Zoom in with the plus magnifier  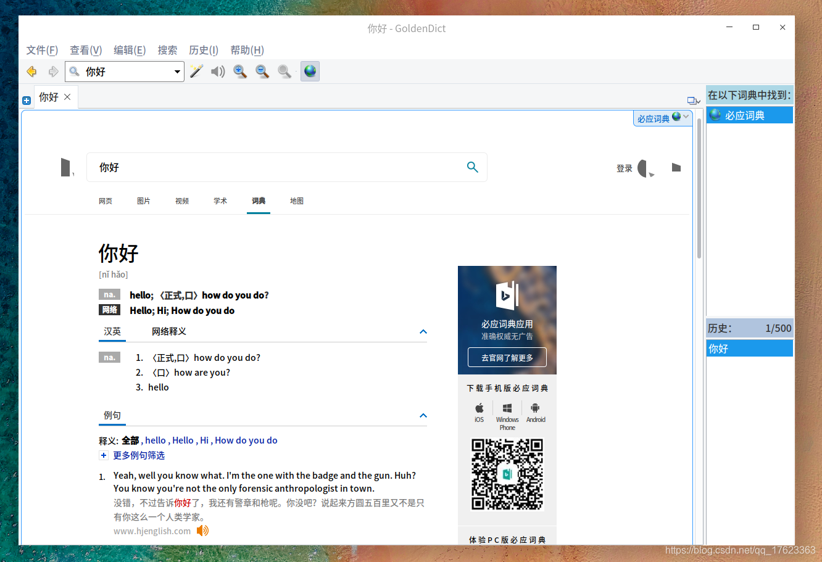[x=240, y=72]
